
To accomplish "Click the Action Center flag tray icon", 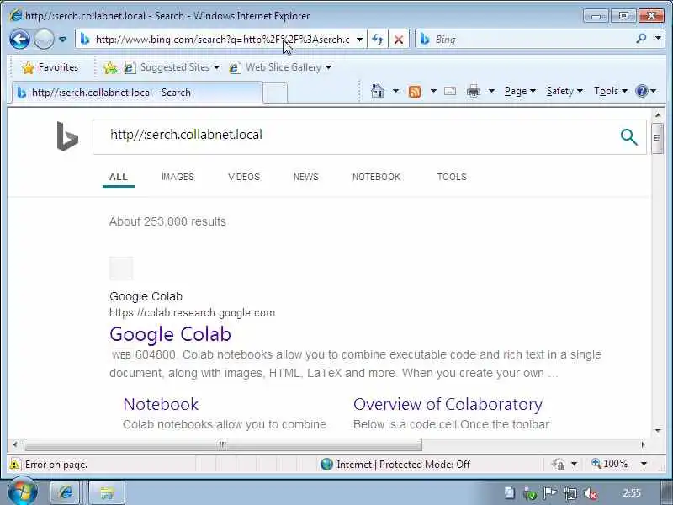I will click(x=550, y=493).
